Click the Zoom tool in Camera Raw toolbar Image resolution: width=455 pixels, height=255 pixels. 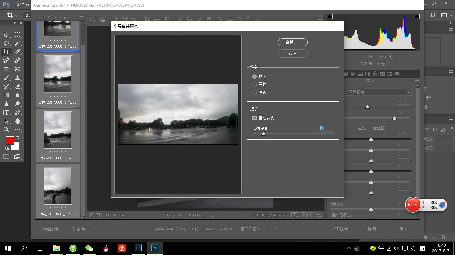(x=93, y=20)
